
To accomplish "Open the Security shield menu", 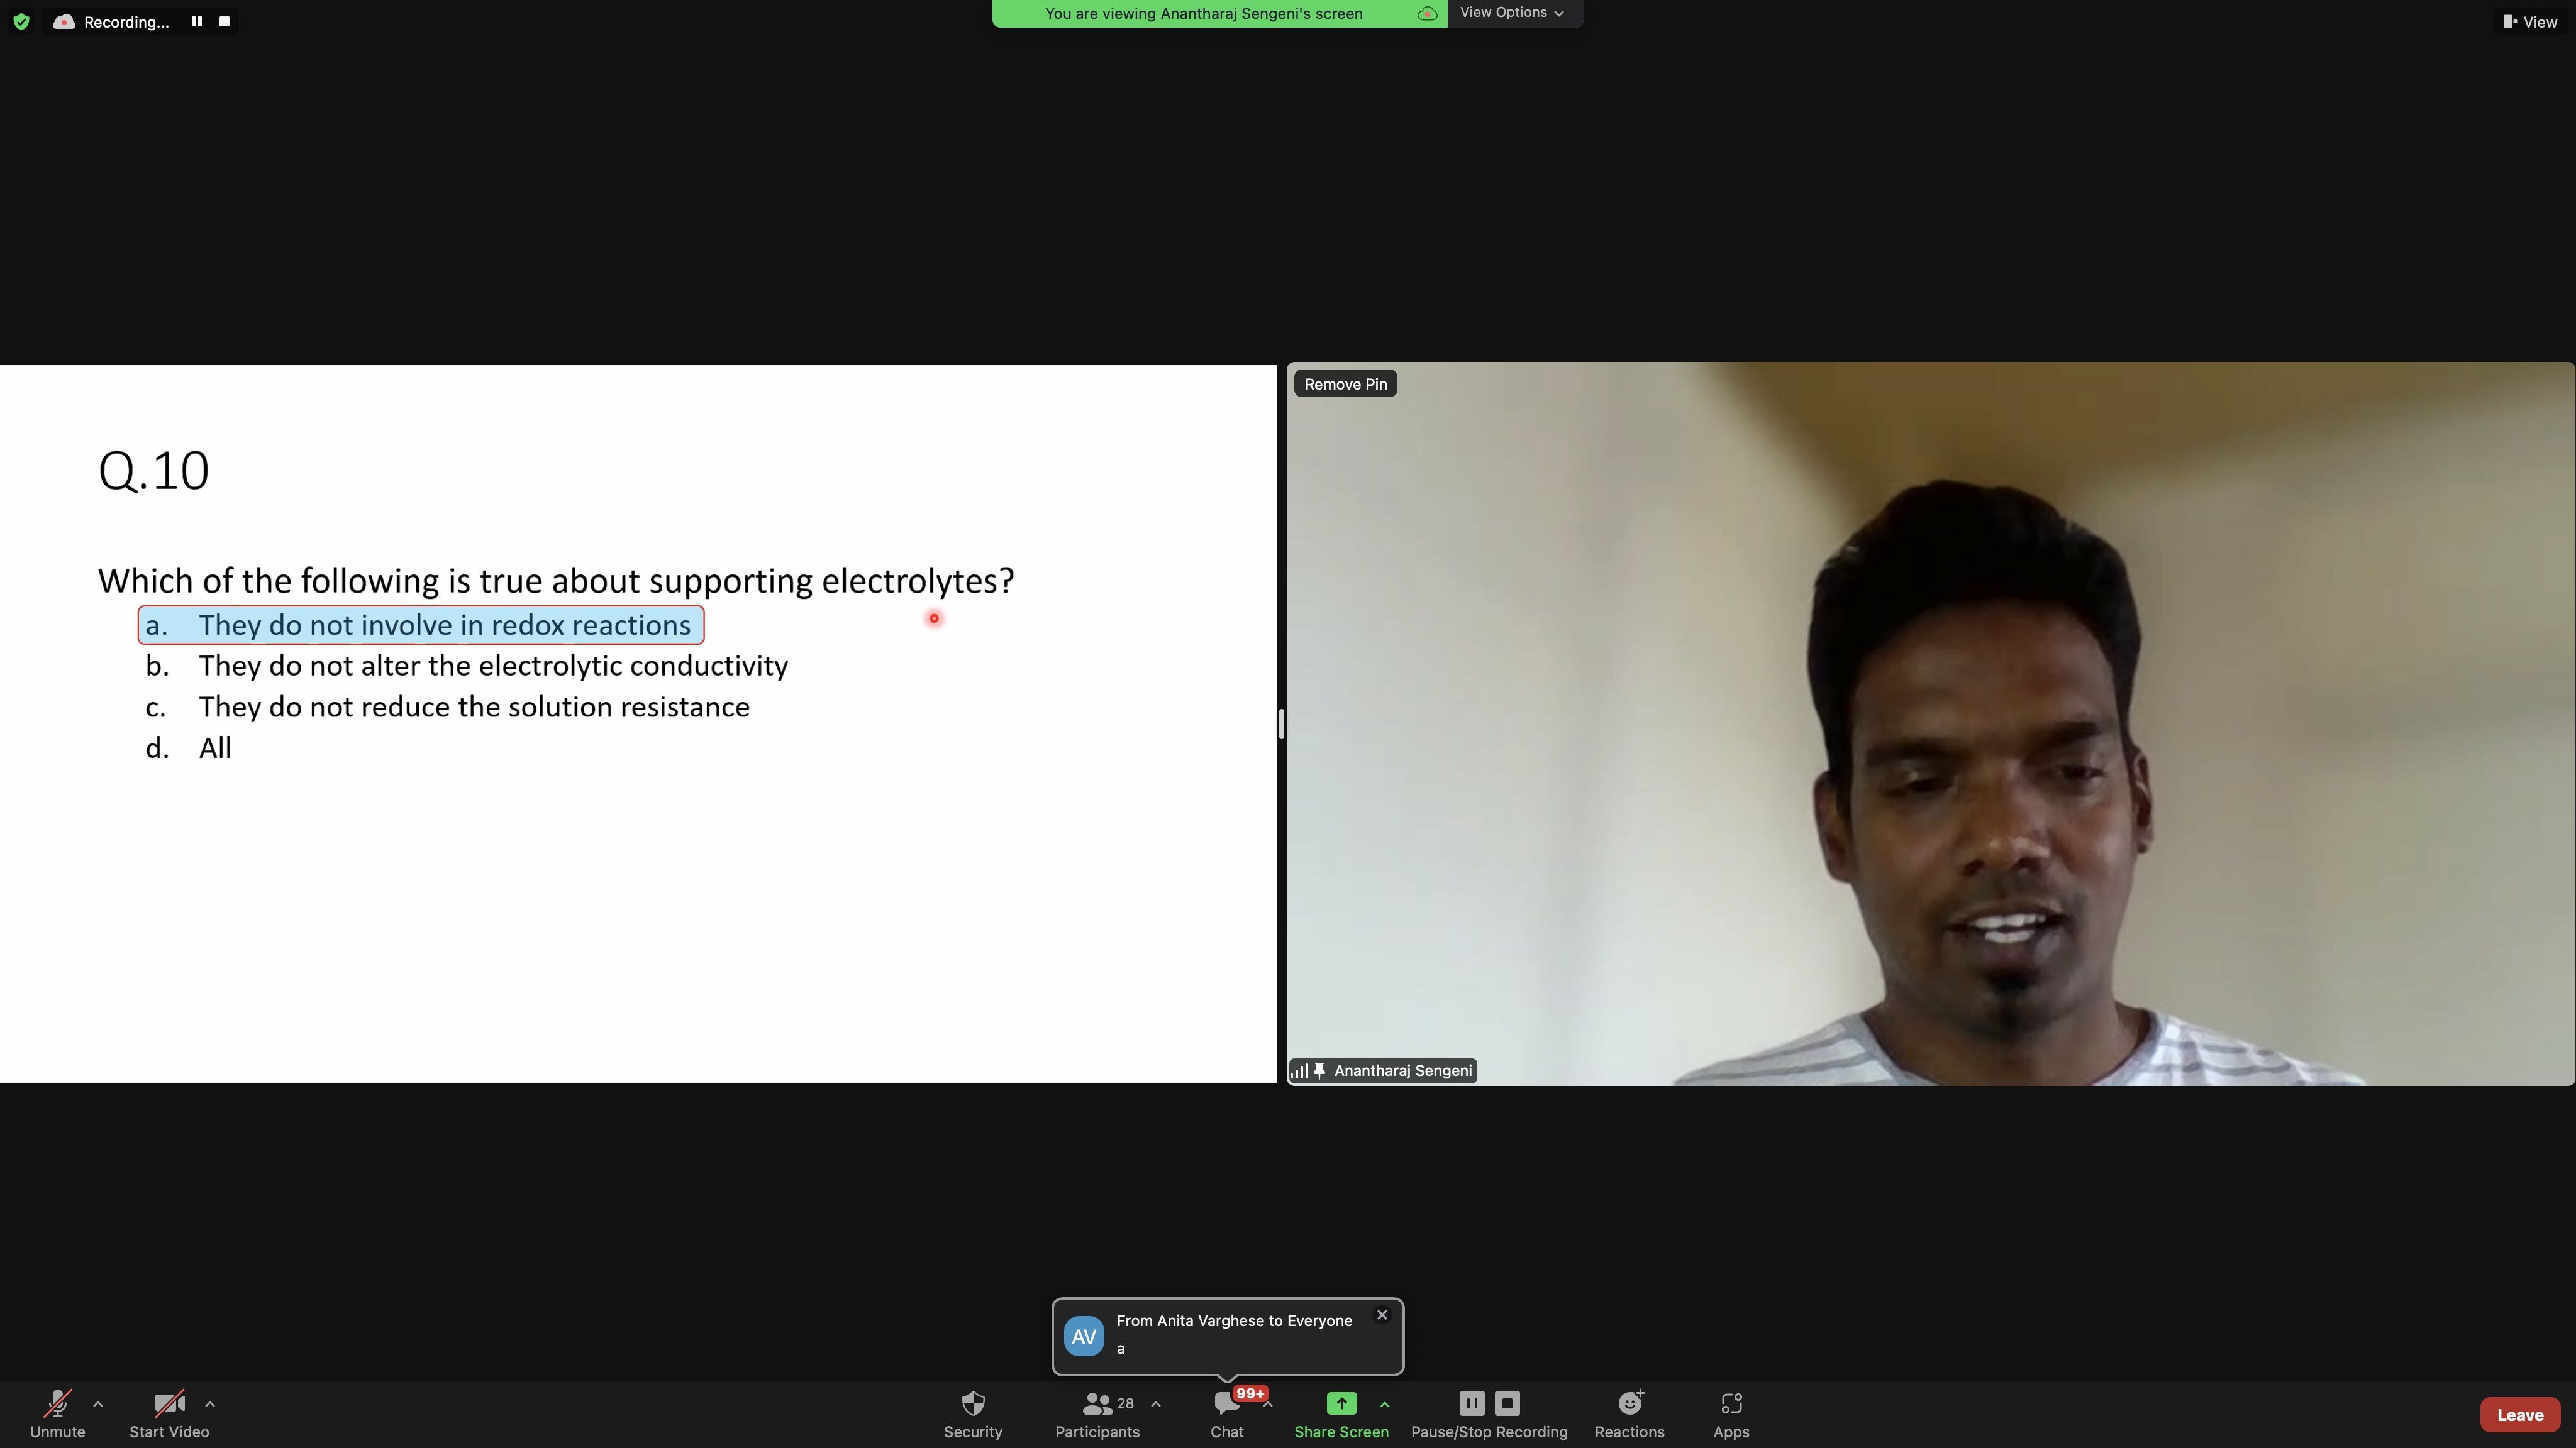I will click(972, 1404).
